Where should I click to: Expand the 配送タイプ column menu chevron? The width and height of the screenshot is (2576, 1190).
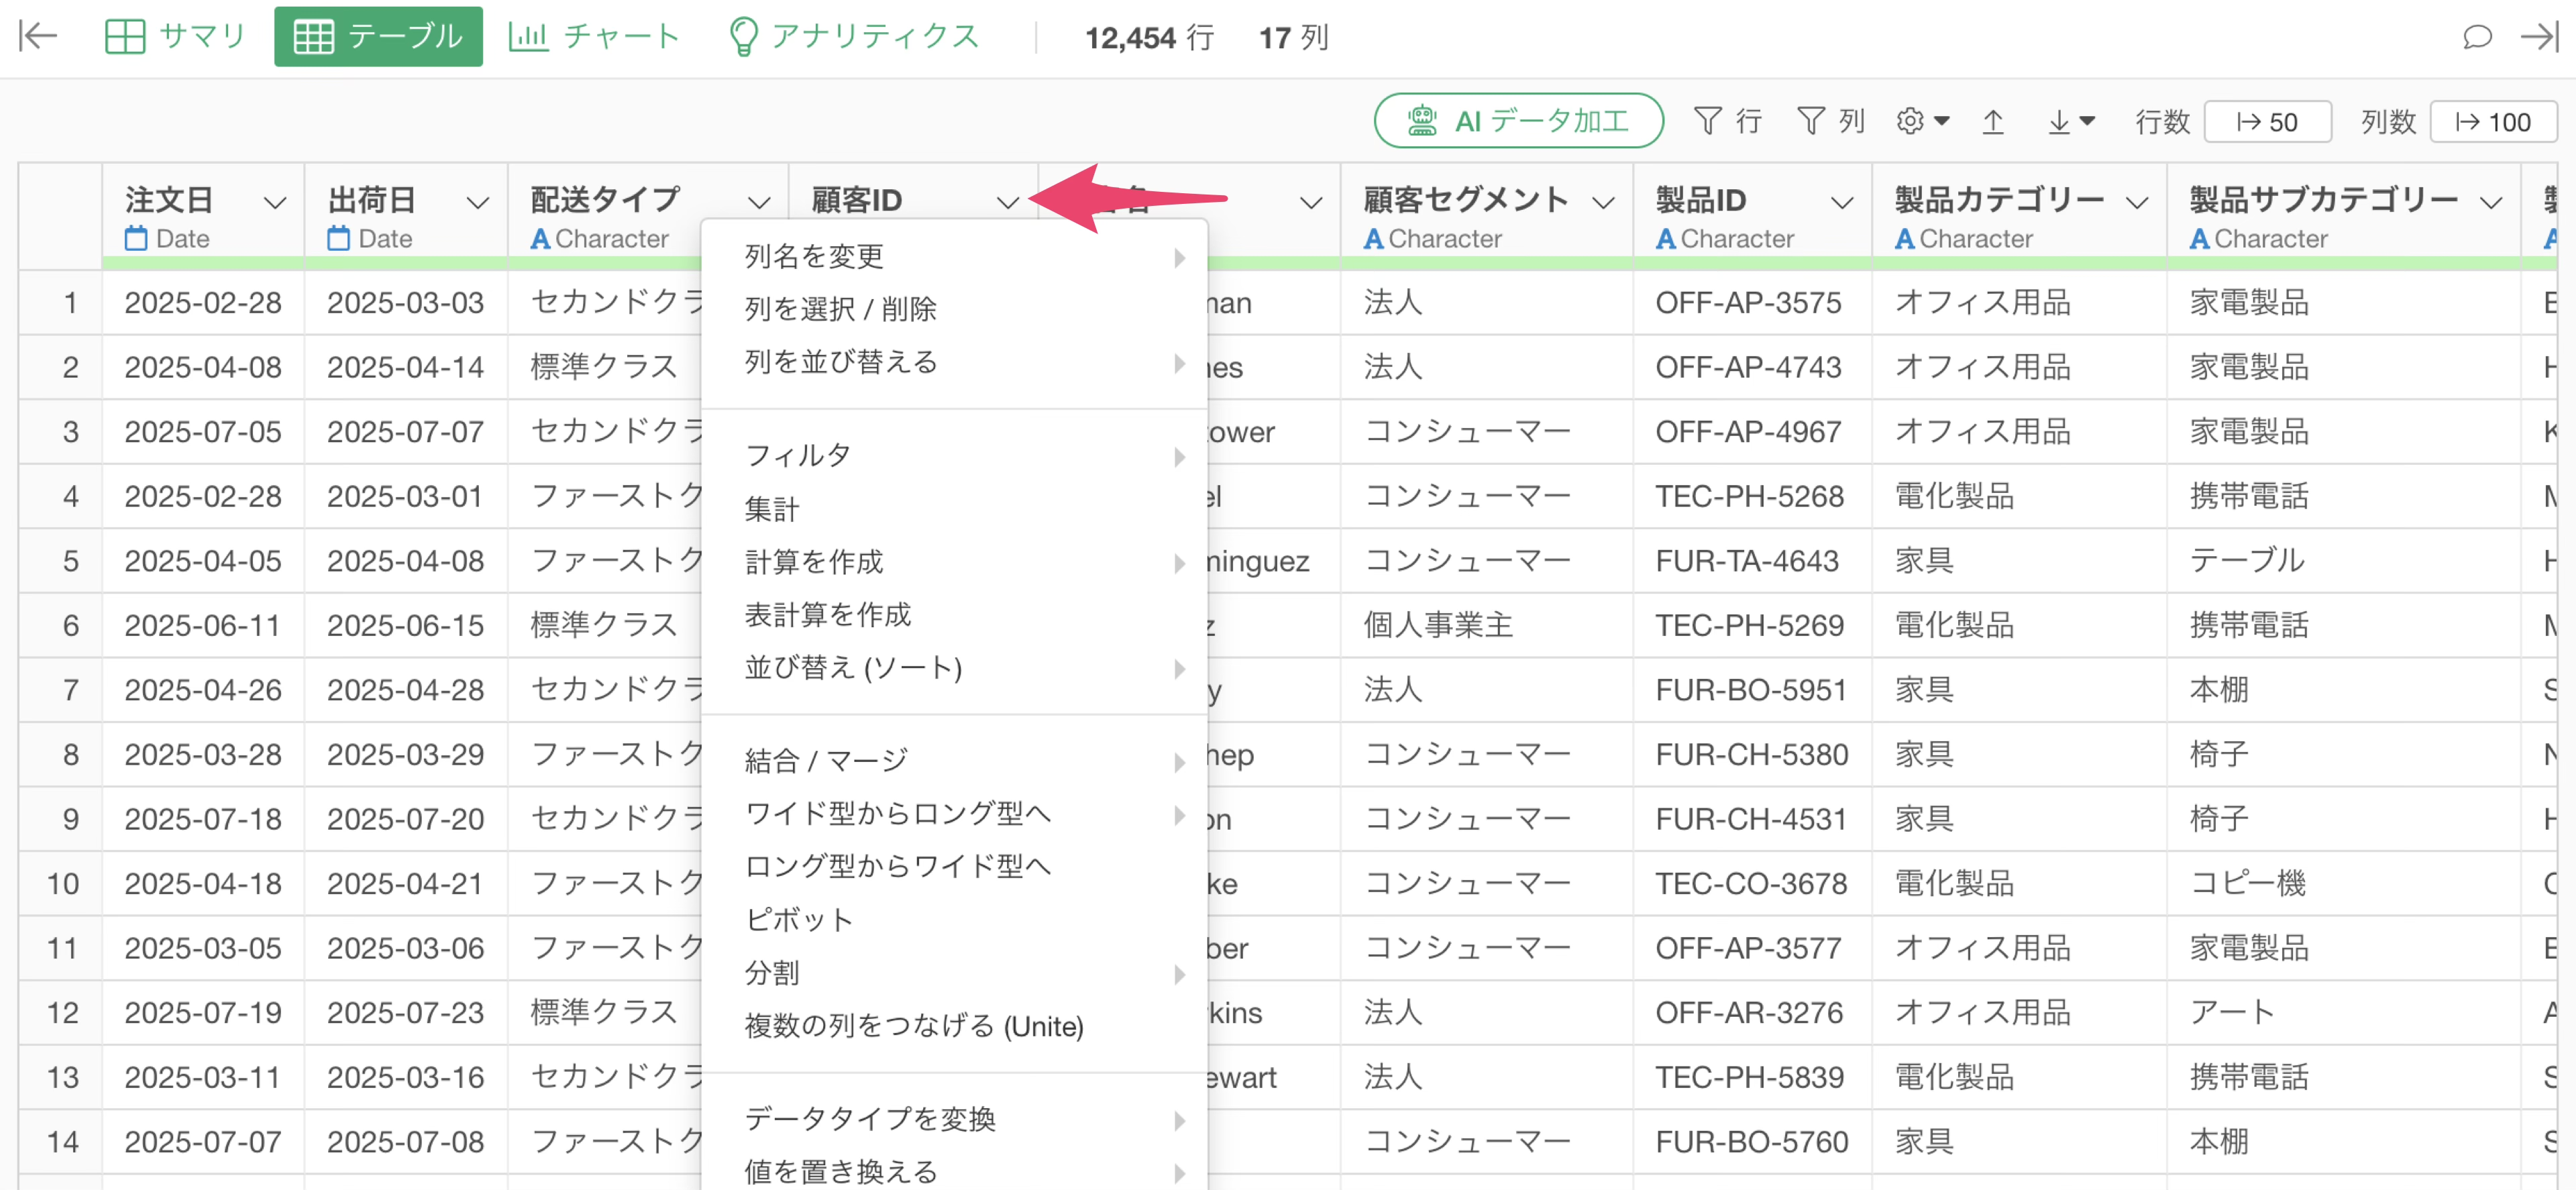pos(759,202)
